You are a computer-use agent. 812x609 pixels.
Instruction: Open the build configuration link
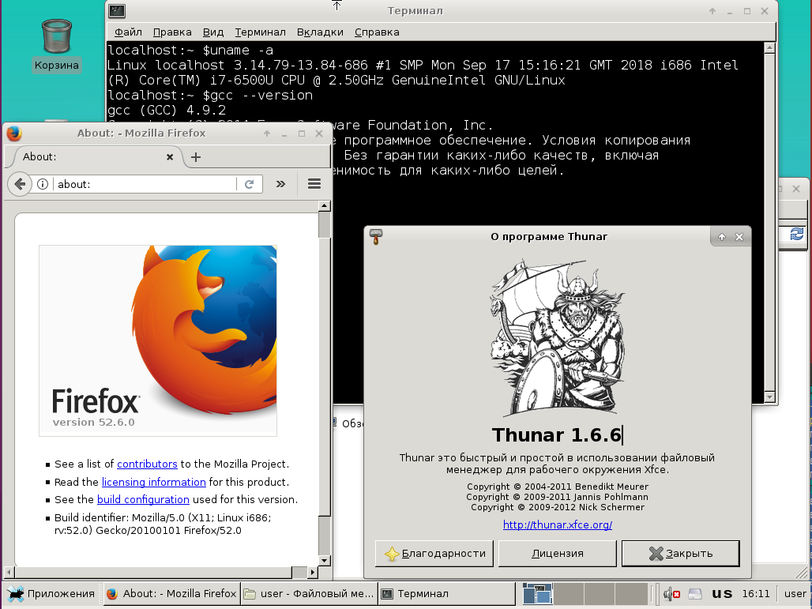click(x=143, y=500)
